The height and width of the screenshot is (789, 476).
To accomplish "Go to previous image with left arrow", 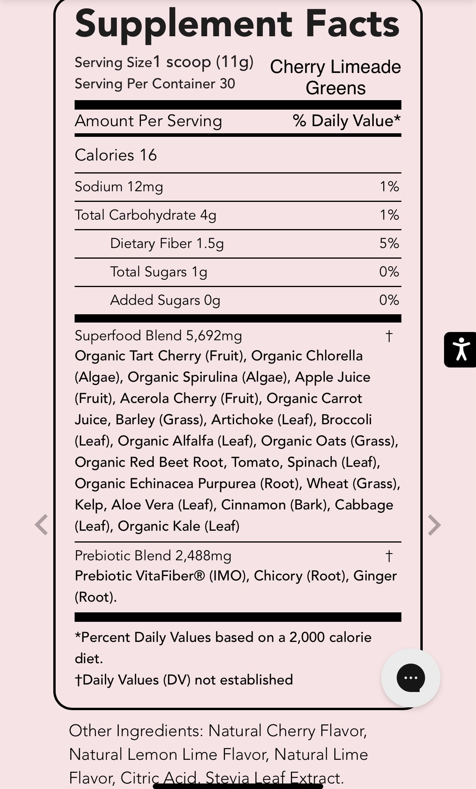I will [x=41, y=525].
